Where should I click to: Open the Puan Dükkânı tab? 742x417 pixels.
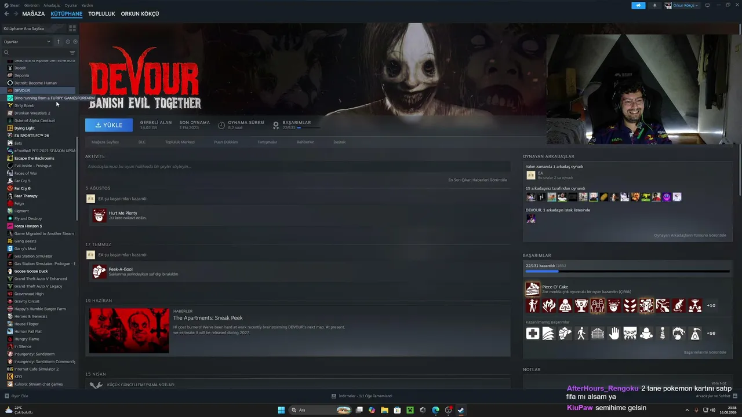coord(226,142)
